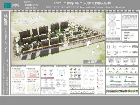The image size is (140, 105).
Task: Click the Design notes heading
Action: click(x=129, y=13)
